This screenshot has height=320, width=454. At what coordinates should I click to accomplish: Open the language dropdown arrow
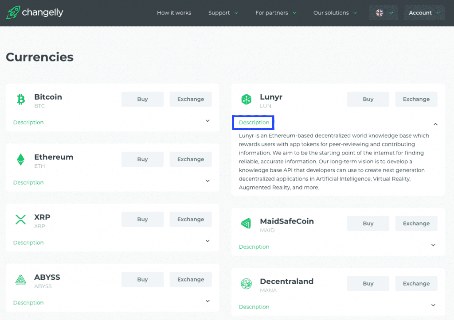[x=391, y=13]
